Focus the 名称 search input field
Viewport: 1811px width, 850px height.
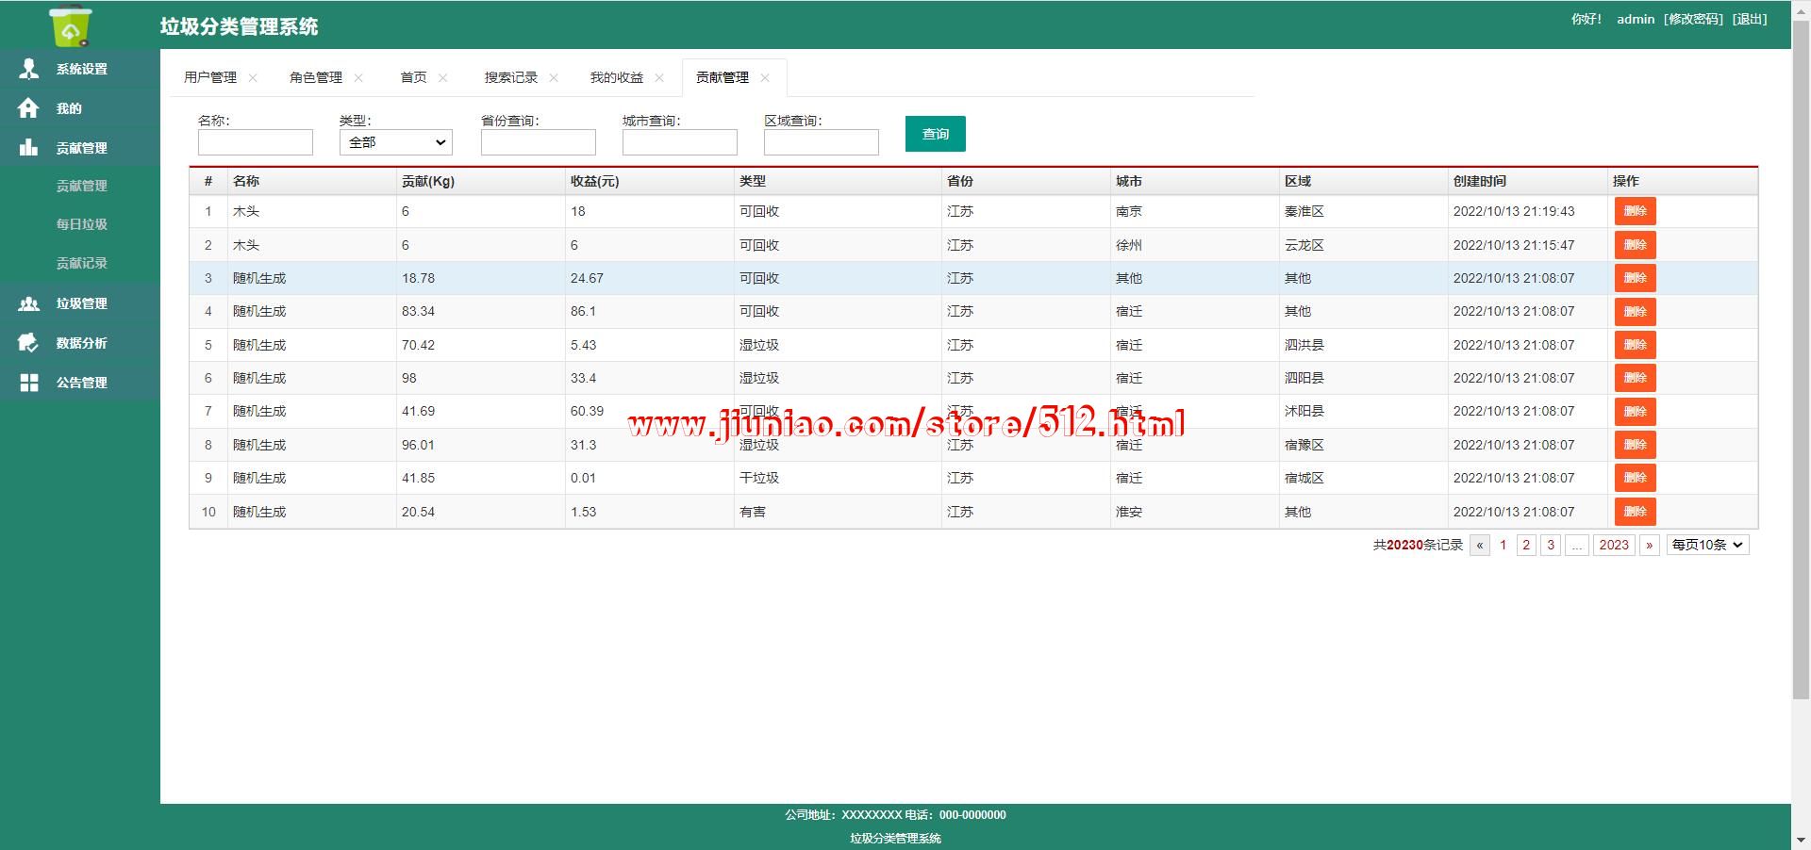[255, 142]
